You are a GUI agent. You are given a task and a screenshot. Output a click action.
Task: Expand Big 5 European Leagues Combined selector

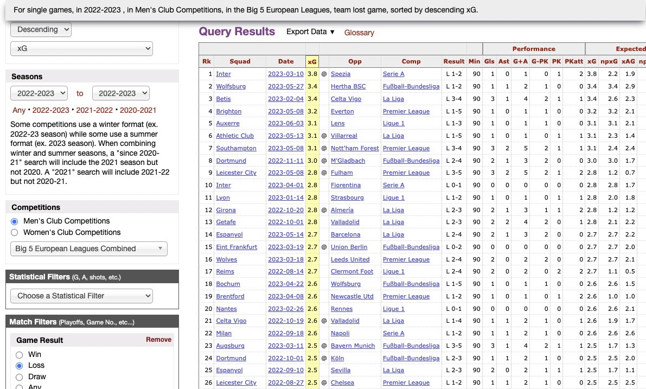89,248
